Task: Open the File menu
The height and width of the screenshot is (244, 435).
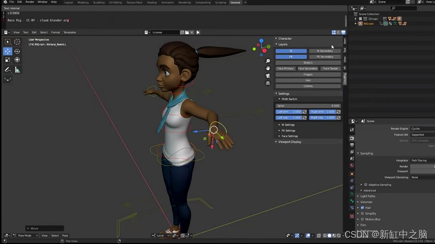Action: (x=12, y=2)
